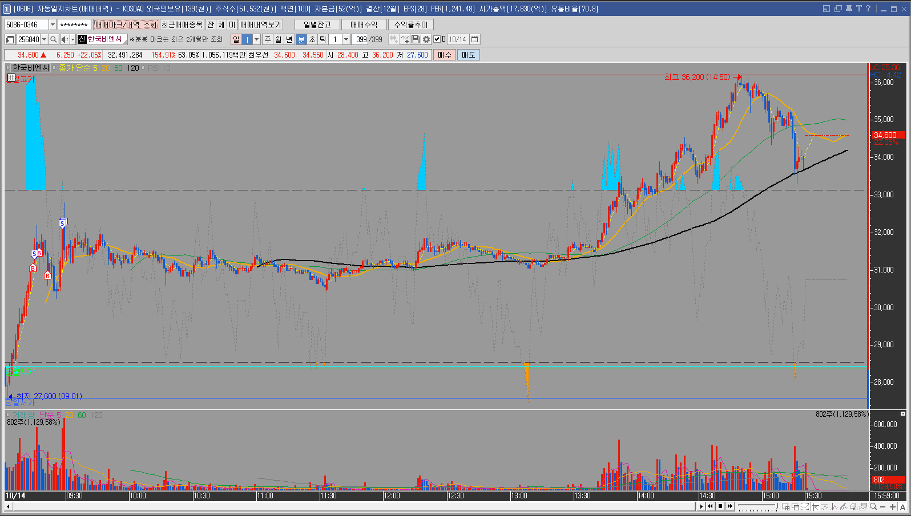Open help question mark icon in title bar
911x516 pixels.
click(868, 9)
